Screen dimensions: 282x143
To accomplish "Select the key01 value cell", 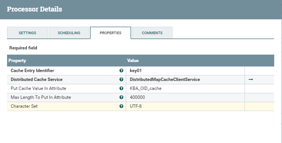I will 185,71.
